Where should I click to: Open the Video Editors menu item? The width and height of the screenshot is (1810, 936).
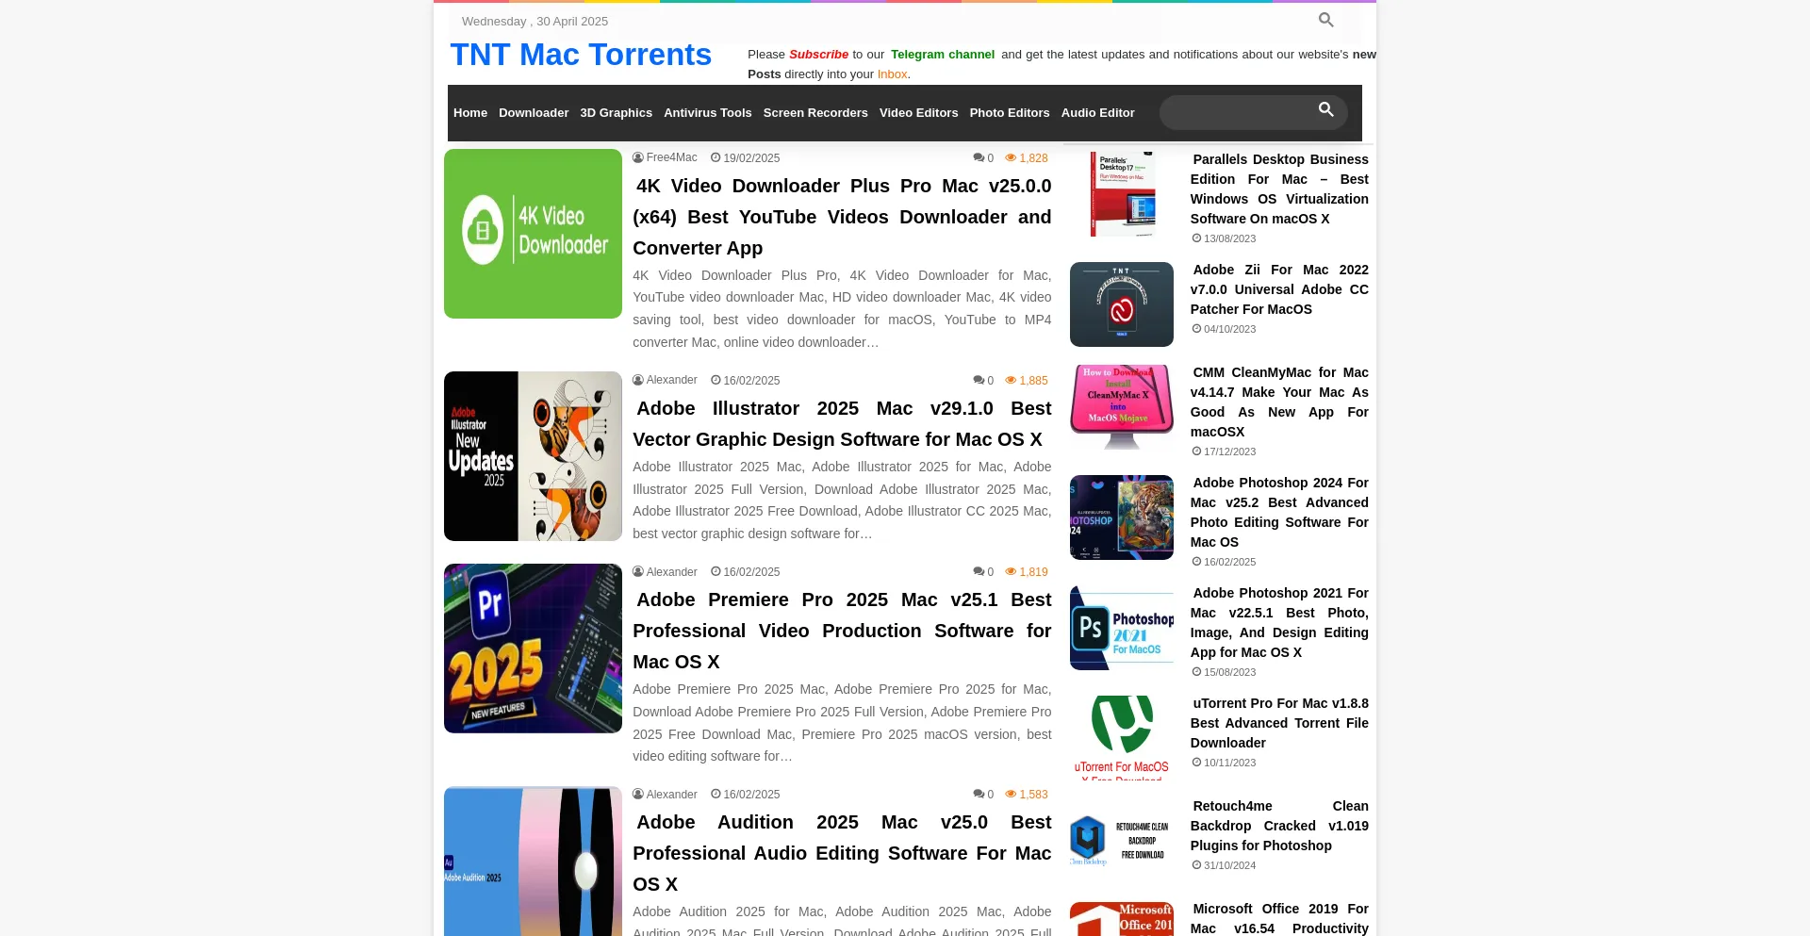[918, 112]
